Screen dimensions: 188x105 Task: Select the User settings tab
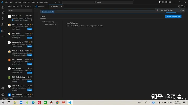coord(43,17)
